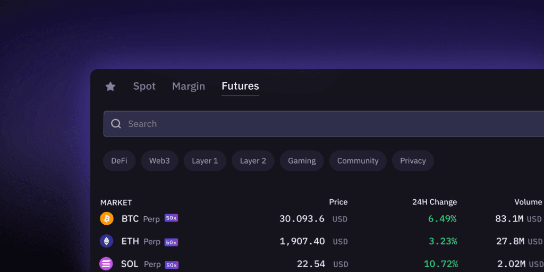Click the Ethereum coin icon
Viewport: 544px width, 272px height.
106,241
